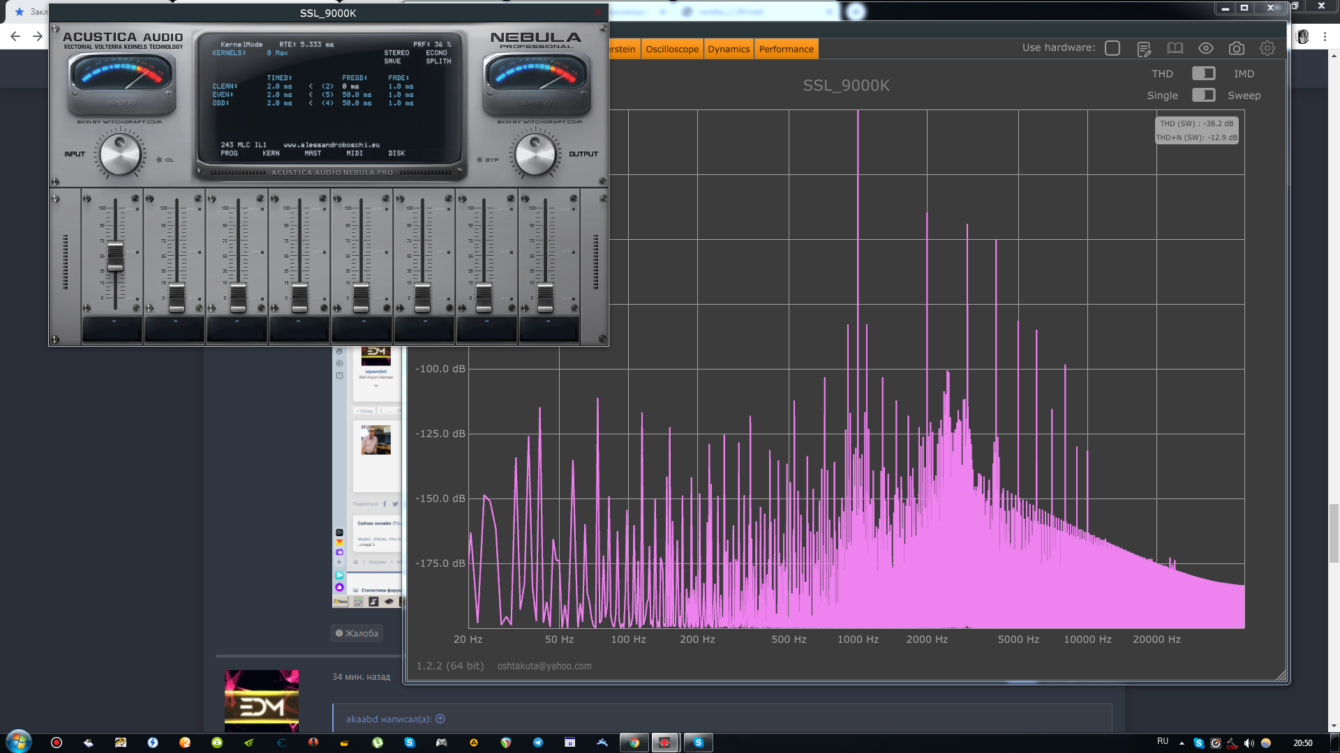This screenshot has height=753, width=1340.
Task: Open the PROG page in Nebula display
Action: pos(229,153)
